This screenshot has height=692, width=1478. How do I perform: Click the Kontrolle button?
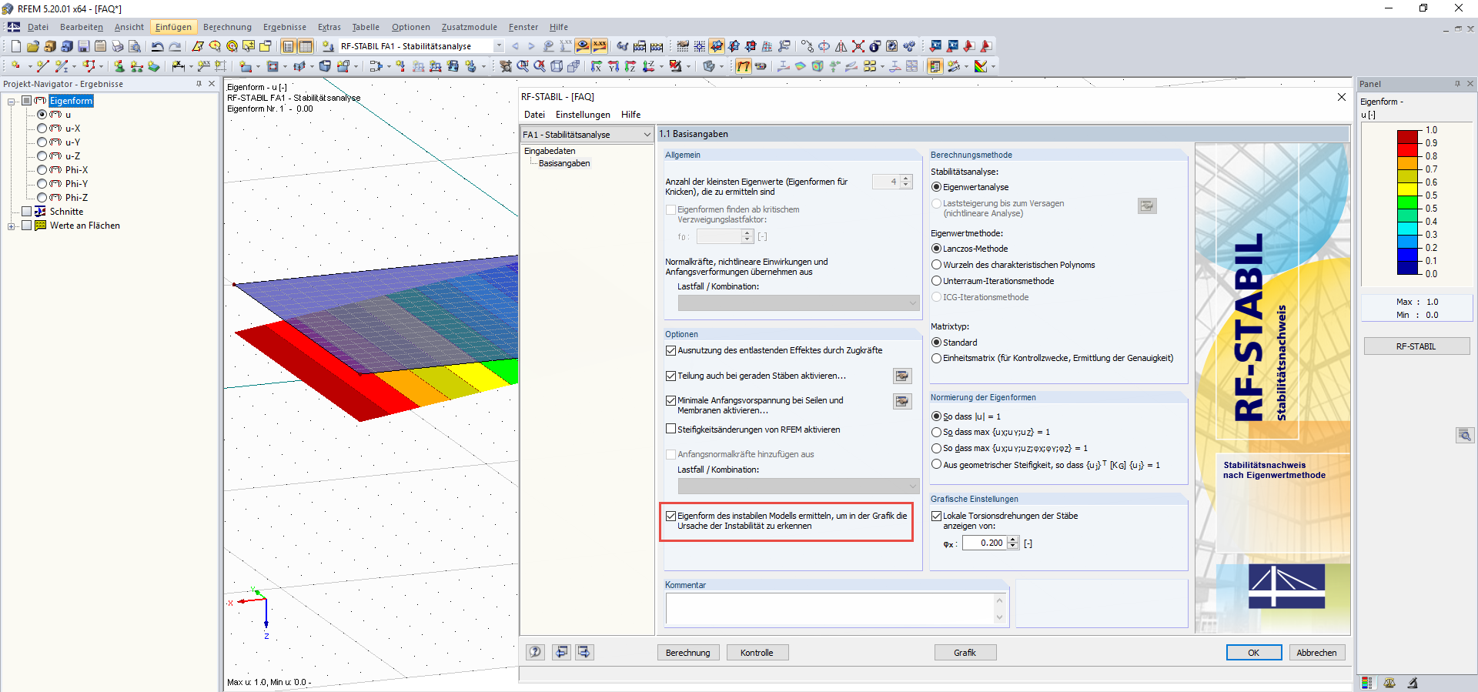click(x=757, y=653)
